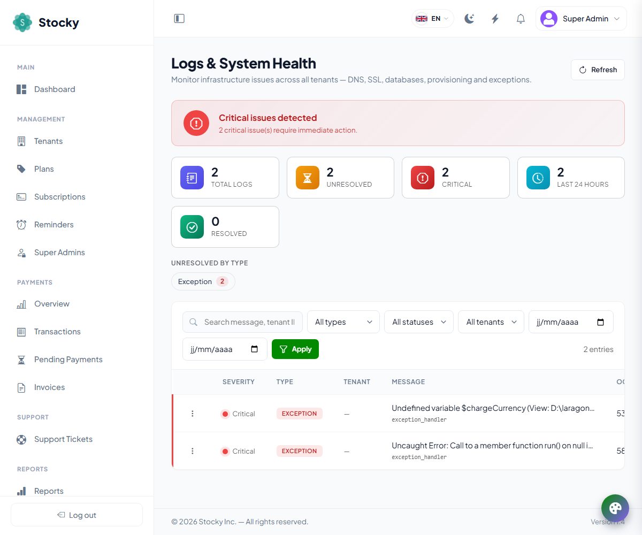Viewport: 642px width, 535px height.
Task: Switch to dark mode via moon icon
Action: [x=469, y=19]
